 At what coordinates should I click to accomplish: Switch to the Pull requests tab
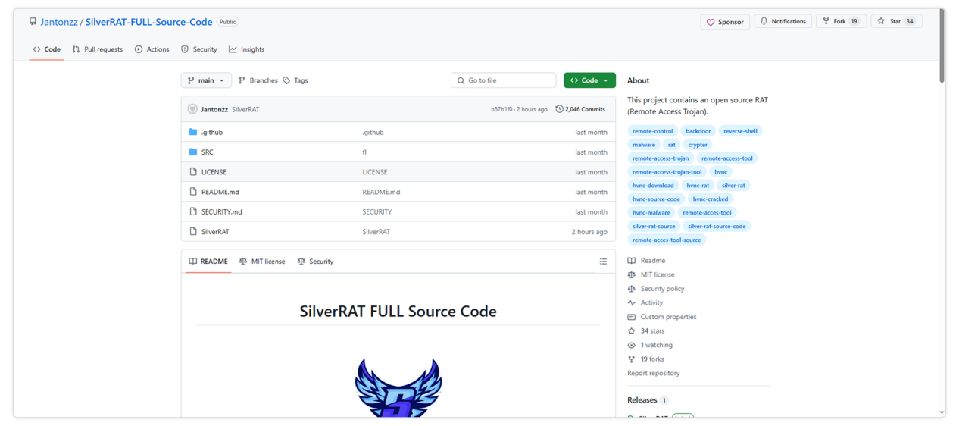point(97,49)
